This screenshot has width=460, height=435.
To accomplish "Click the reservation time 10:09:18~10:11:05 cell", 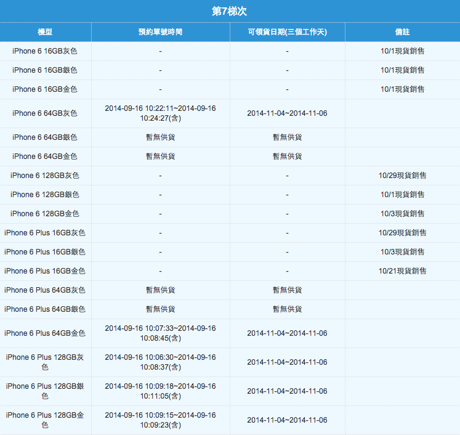I will click(161, 391).
